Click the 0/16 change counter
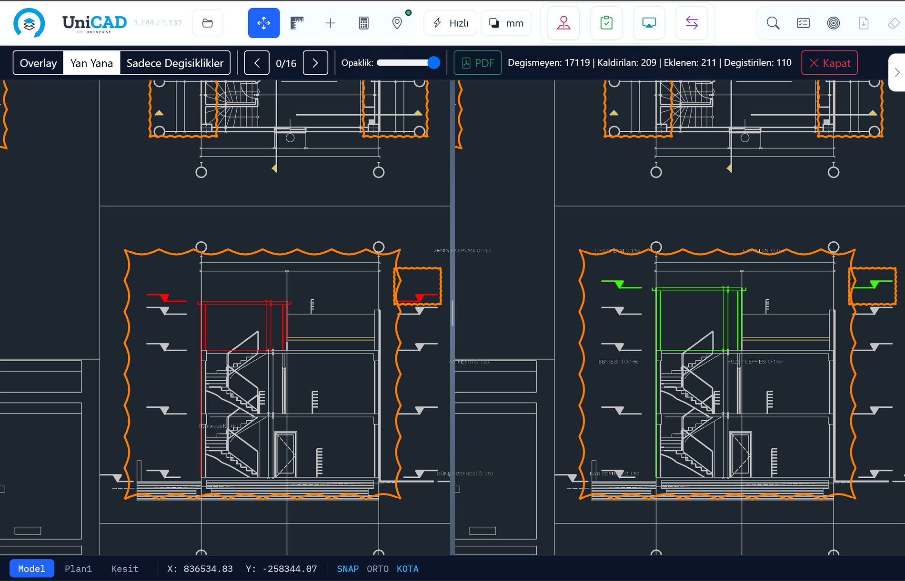The height and width of the screenshot is (581, 905). 286,63
